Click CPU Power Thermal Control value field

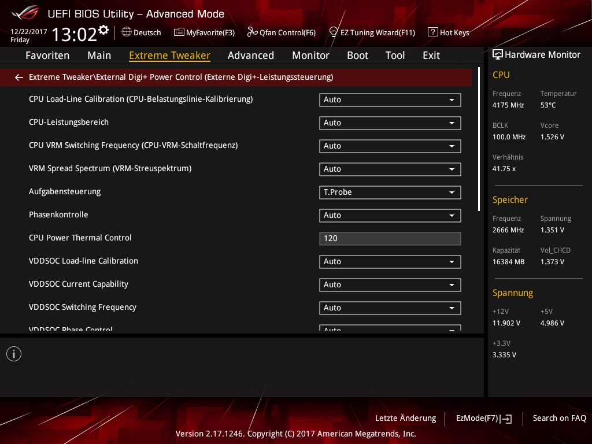390,239
